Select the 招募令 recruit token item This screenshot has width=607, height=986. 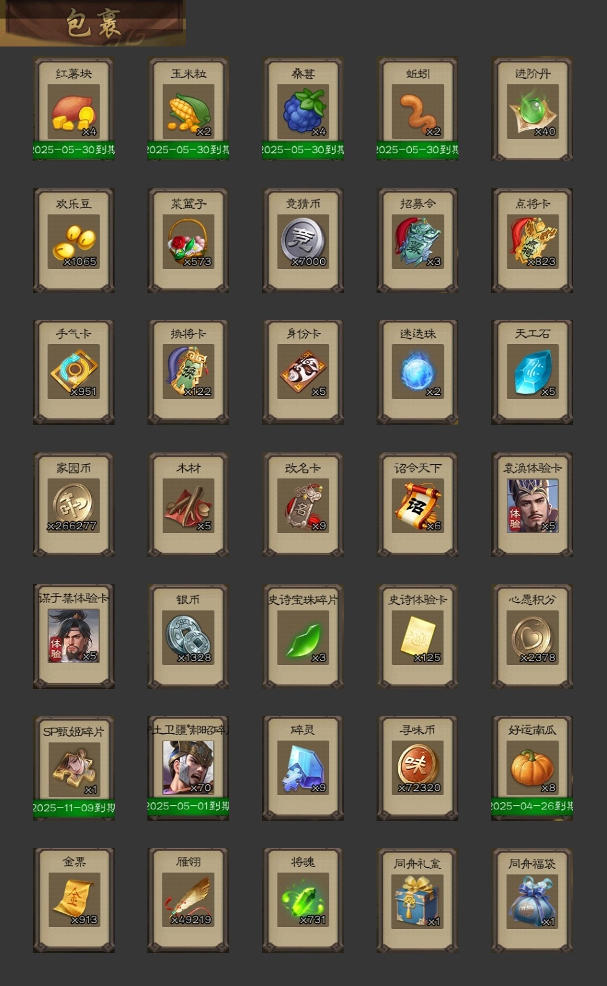coord(417,240)
